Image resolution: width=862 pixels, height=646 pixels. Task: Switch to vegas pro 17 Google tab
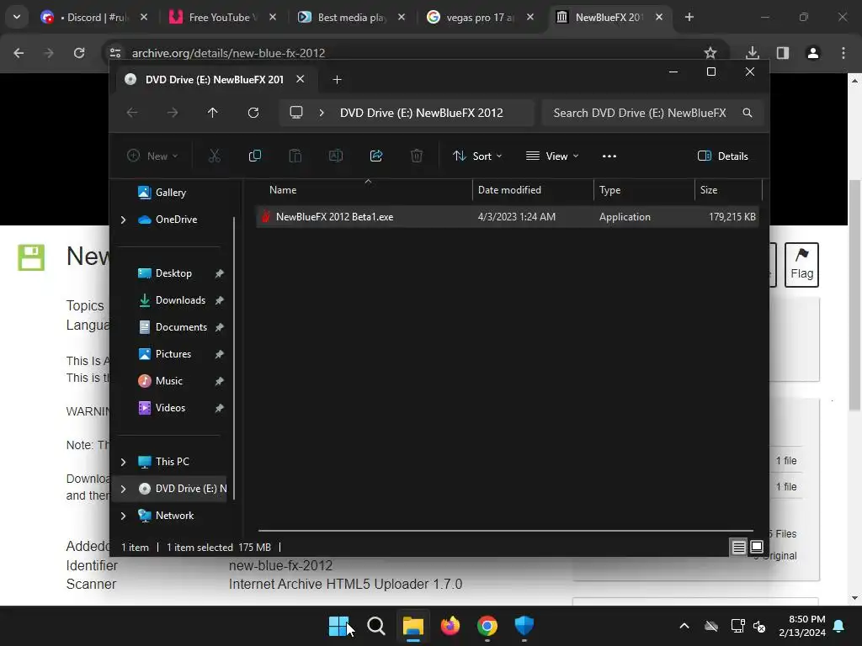[480, 17]
